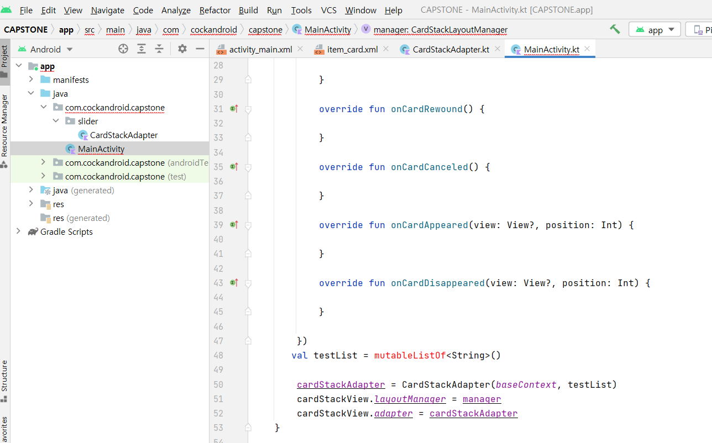This screenshot has height=443, width=712.
Task: Click the Collapse All icon in Project panel
Action: click(x=159, y=49)
